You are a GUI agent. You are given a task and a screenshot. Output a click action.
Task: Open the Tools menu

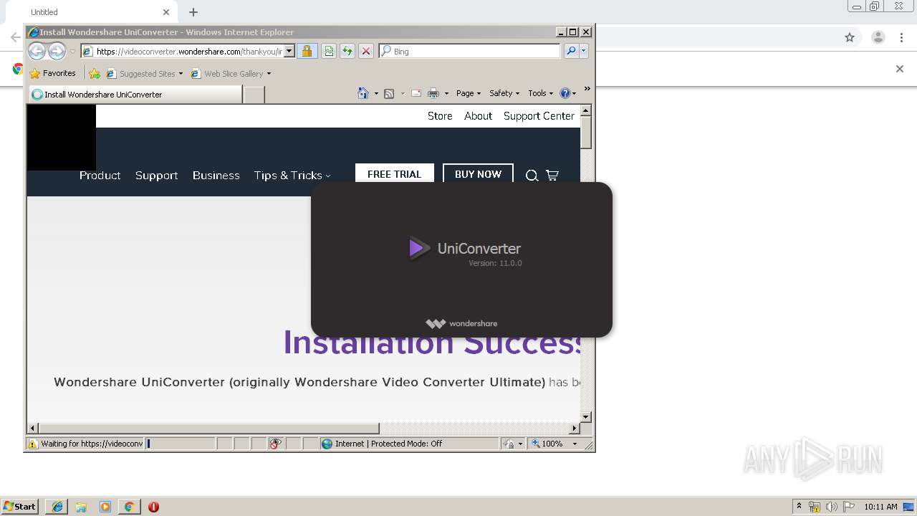coord(541,93)
